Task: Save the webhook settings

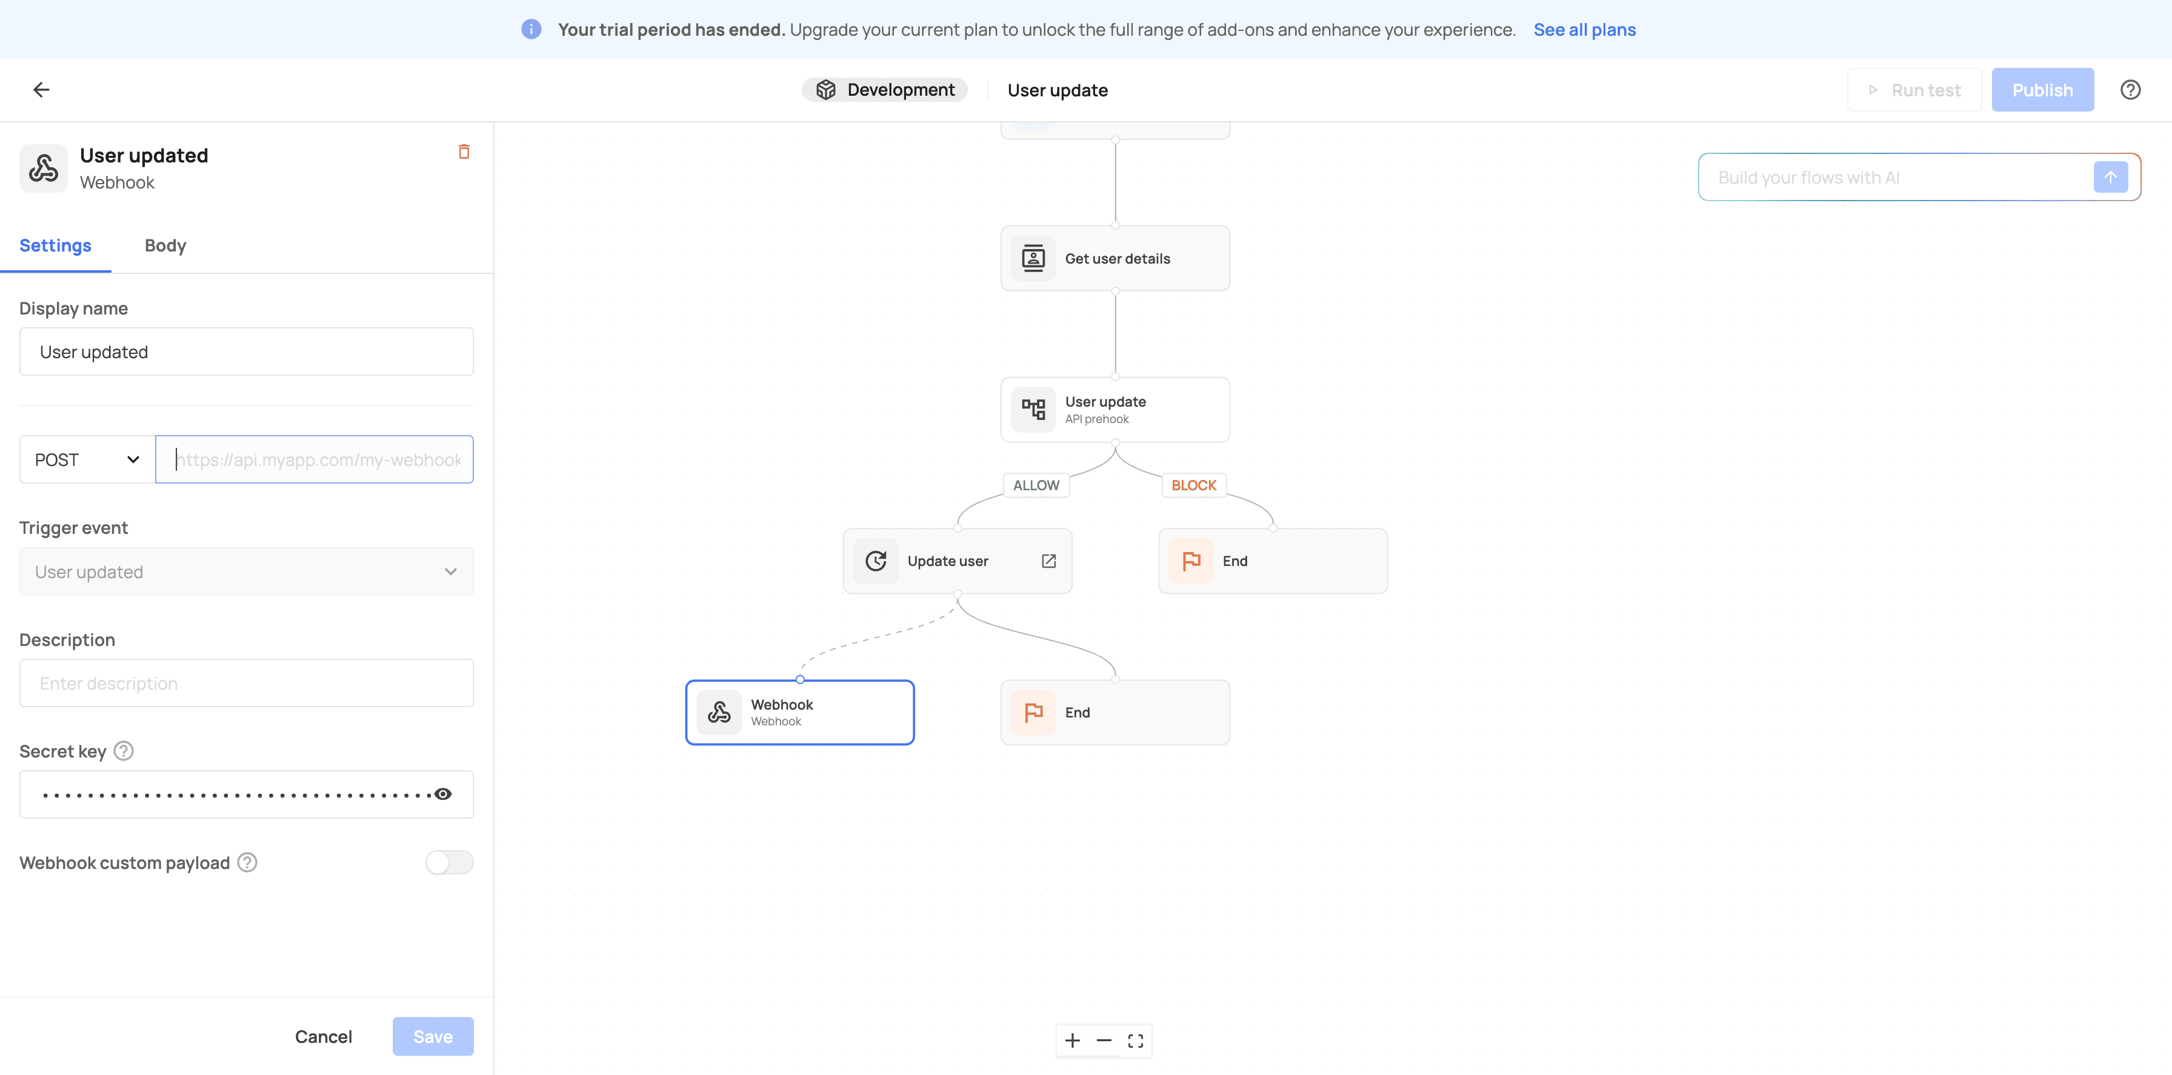Action: [433, 1036]
